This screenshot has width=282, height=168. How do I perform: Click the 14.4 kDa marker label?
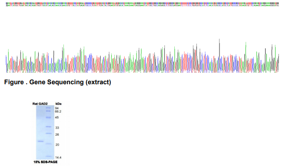[x=58, y=157]
